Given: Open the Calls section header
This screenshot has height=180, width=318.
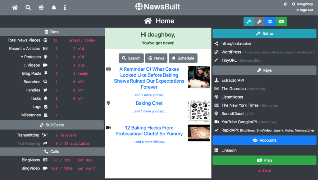Looking at the screenshot, I should 52,152.
